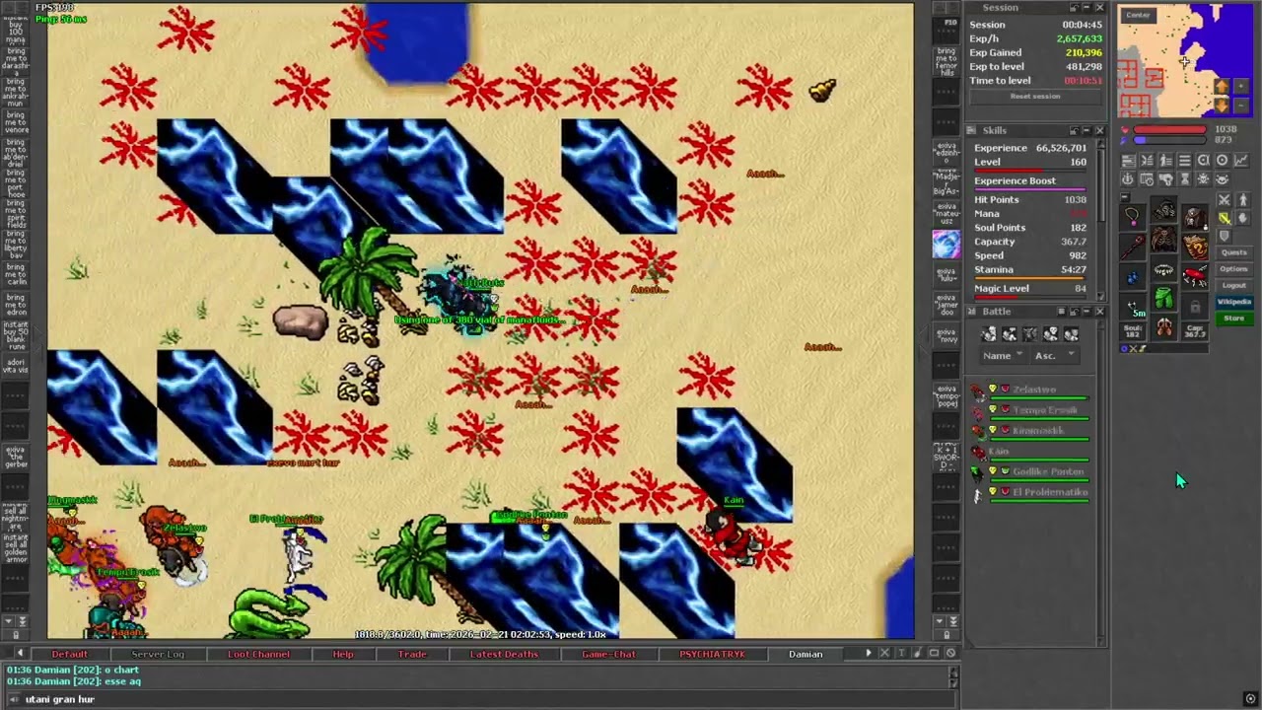
Task: Click the armor equipment slot
Action: 1163,239
